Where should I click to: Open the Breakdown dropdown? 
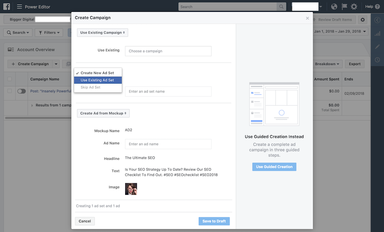pos(327,64)
